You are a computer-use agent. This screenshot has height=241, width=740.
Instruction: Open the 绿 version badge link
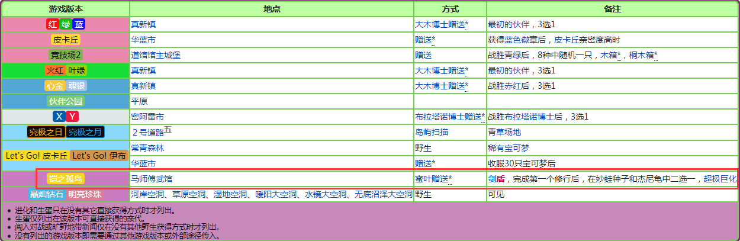(x=66, y=24)
